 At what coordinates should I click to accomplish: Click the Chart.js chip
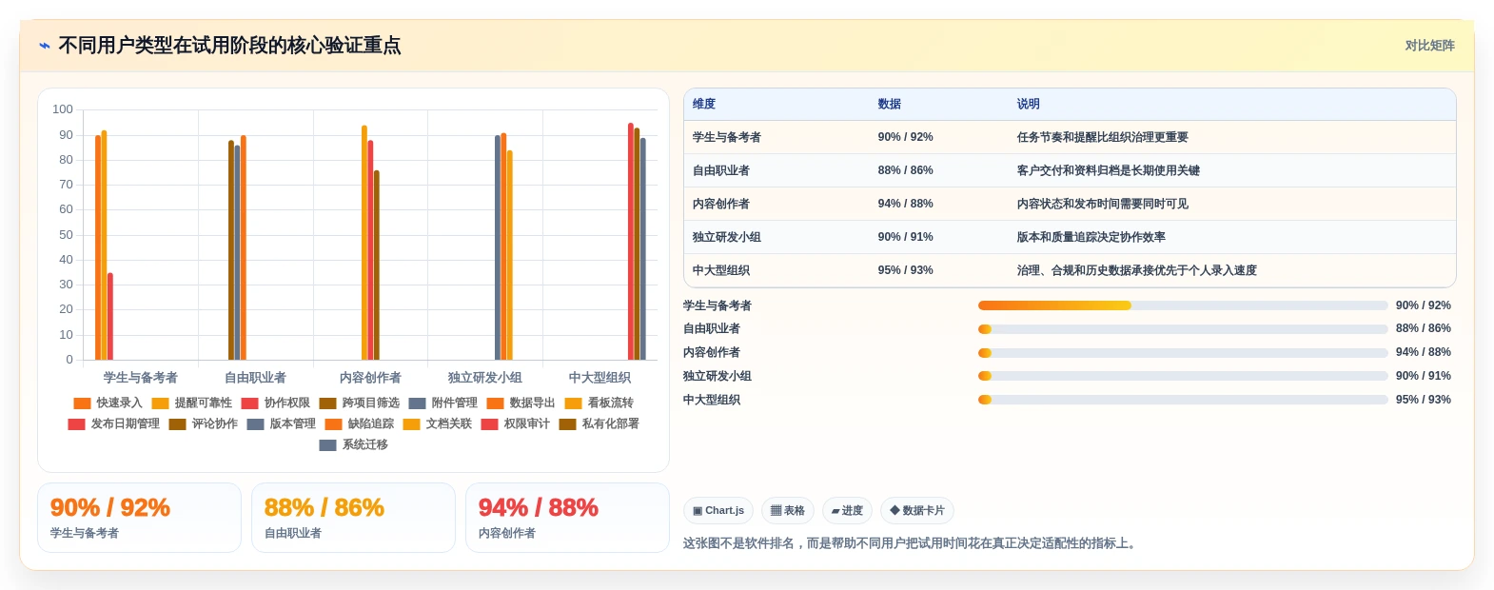pos(718,511)
